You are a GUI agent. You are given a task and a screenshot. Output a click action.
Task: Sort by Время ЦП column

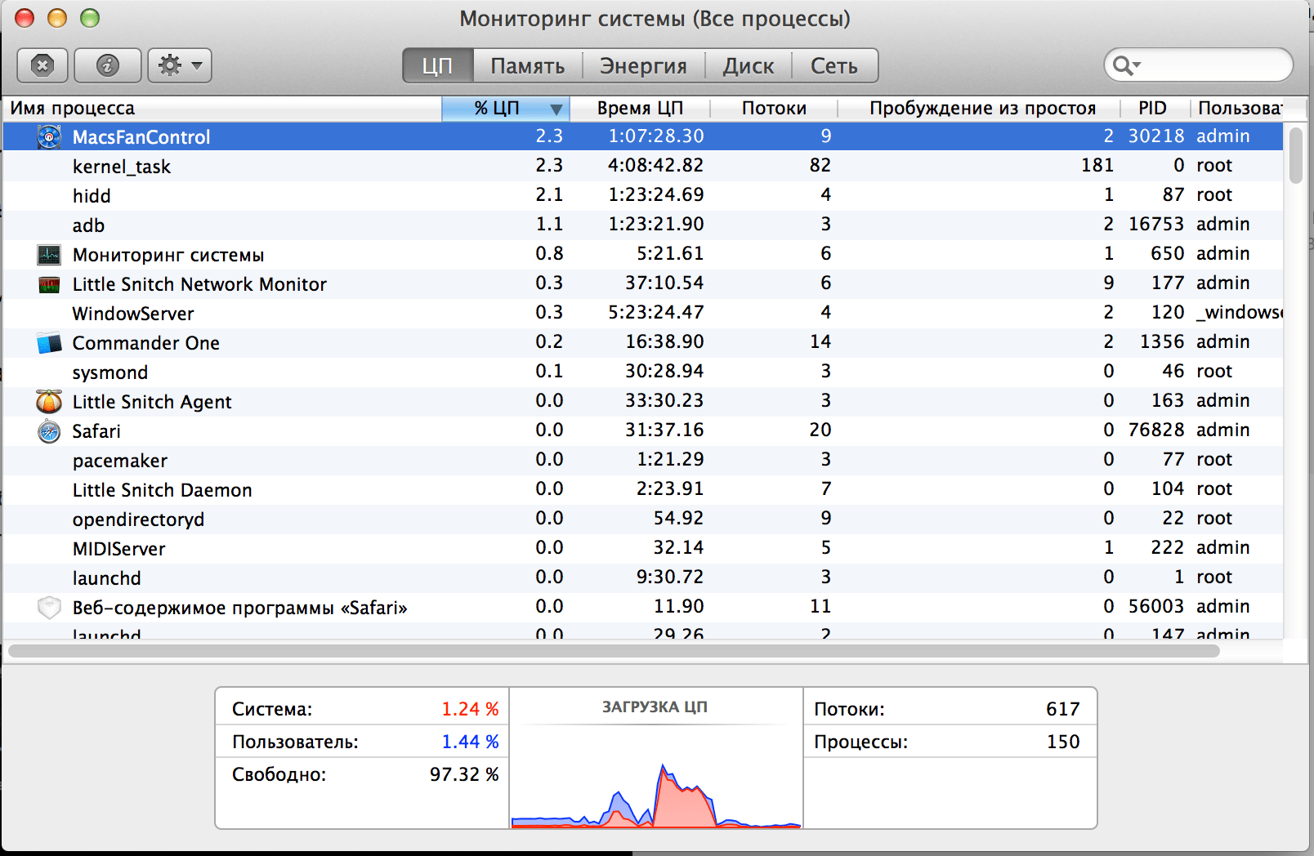[640, 109]
